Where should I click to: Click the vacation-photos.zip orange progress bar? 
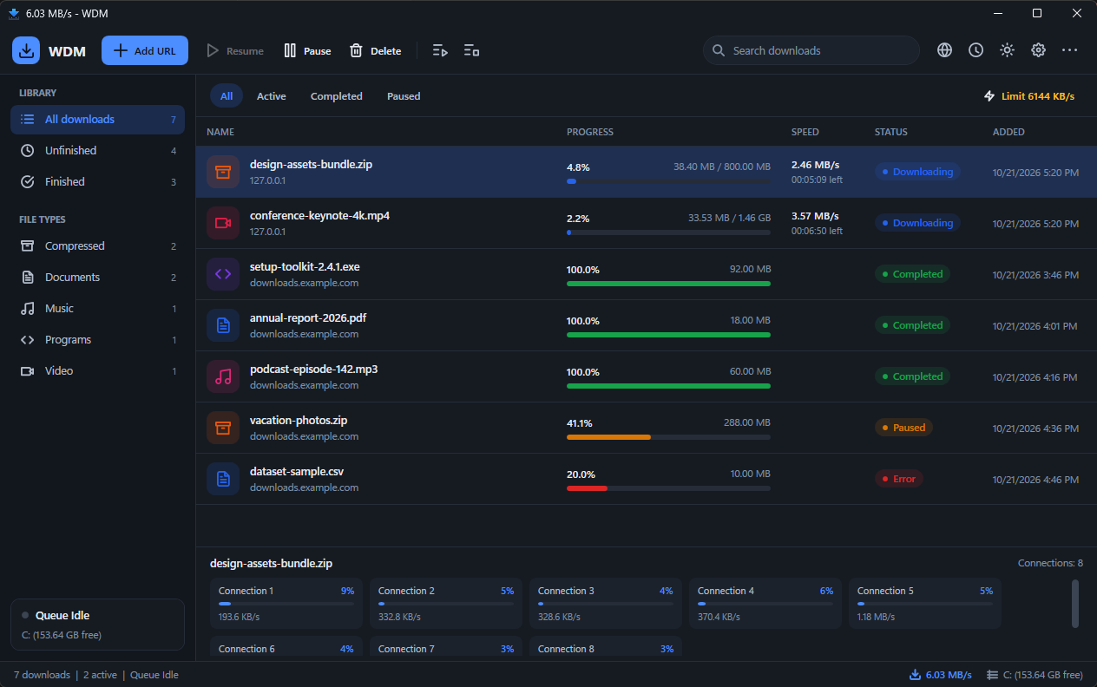click(x=668, y=437)
